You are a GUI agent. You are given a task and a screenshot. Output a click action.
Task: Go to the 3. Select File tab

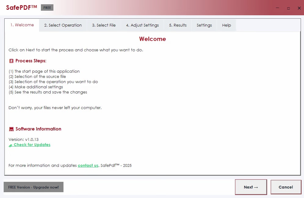point(104,25)
